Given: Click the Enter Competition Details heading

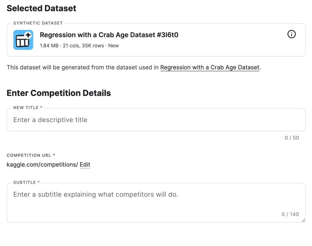Looking at the screenshot, I should point(58,93).
